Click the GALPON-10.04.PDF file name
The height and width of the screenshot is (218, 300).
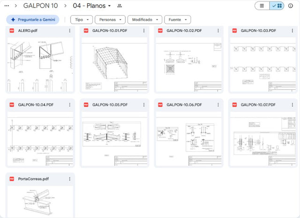click(36, 105)
